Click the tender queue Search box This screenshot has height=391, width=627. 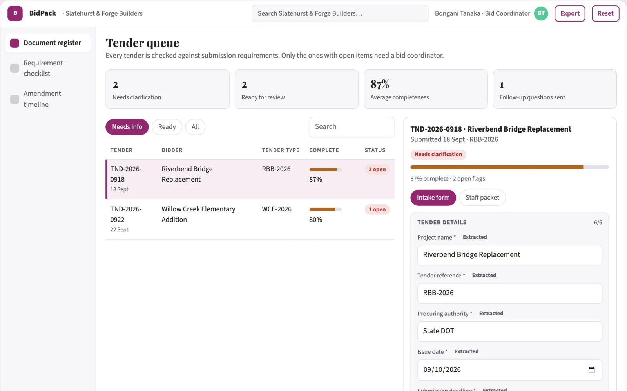[352, 127]
